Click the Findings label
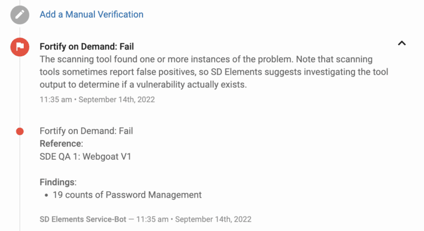The width and height of the screenshot is (424, 231). (x=58, y=182)
